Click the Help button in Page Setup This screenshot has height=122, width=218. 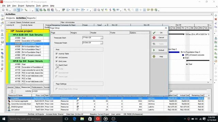[x=159, y=57]
